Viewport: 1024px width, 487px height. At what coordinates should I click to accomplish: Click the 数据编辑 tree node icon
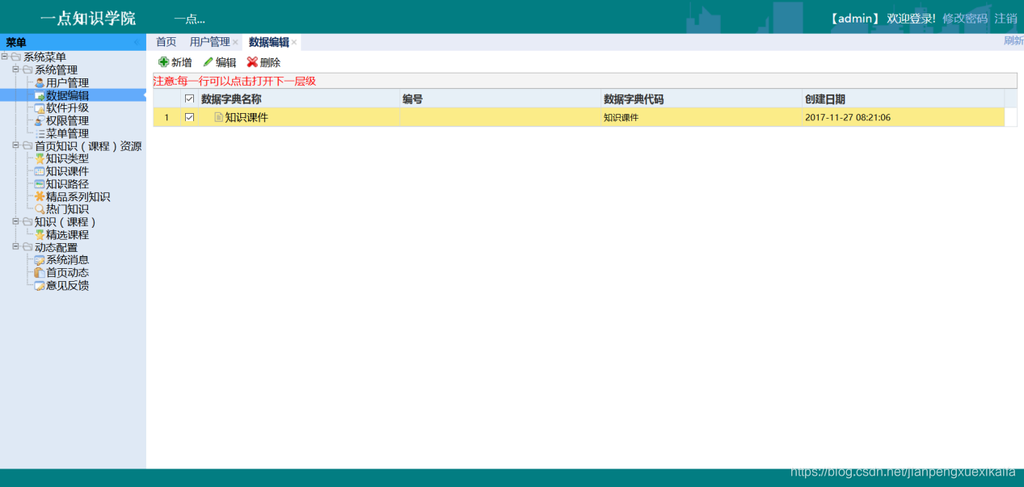40,95
